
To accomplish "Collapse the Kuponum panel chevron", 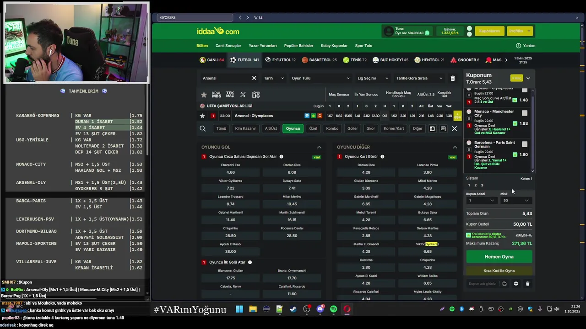I will pos(528,78).
